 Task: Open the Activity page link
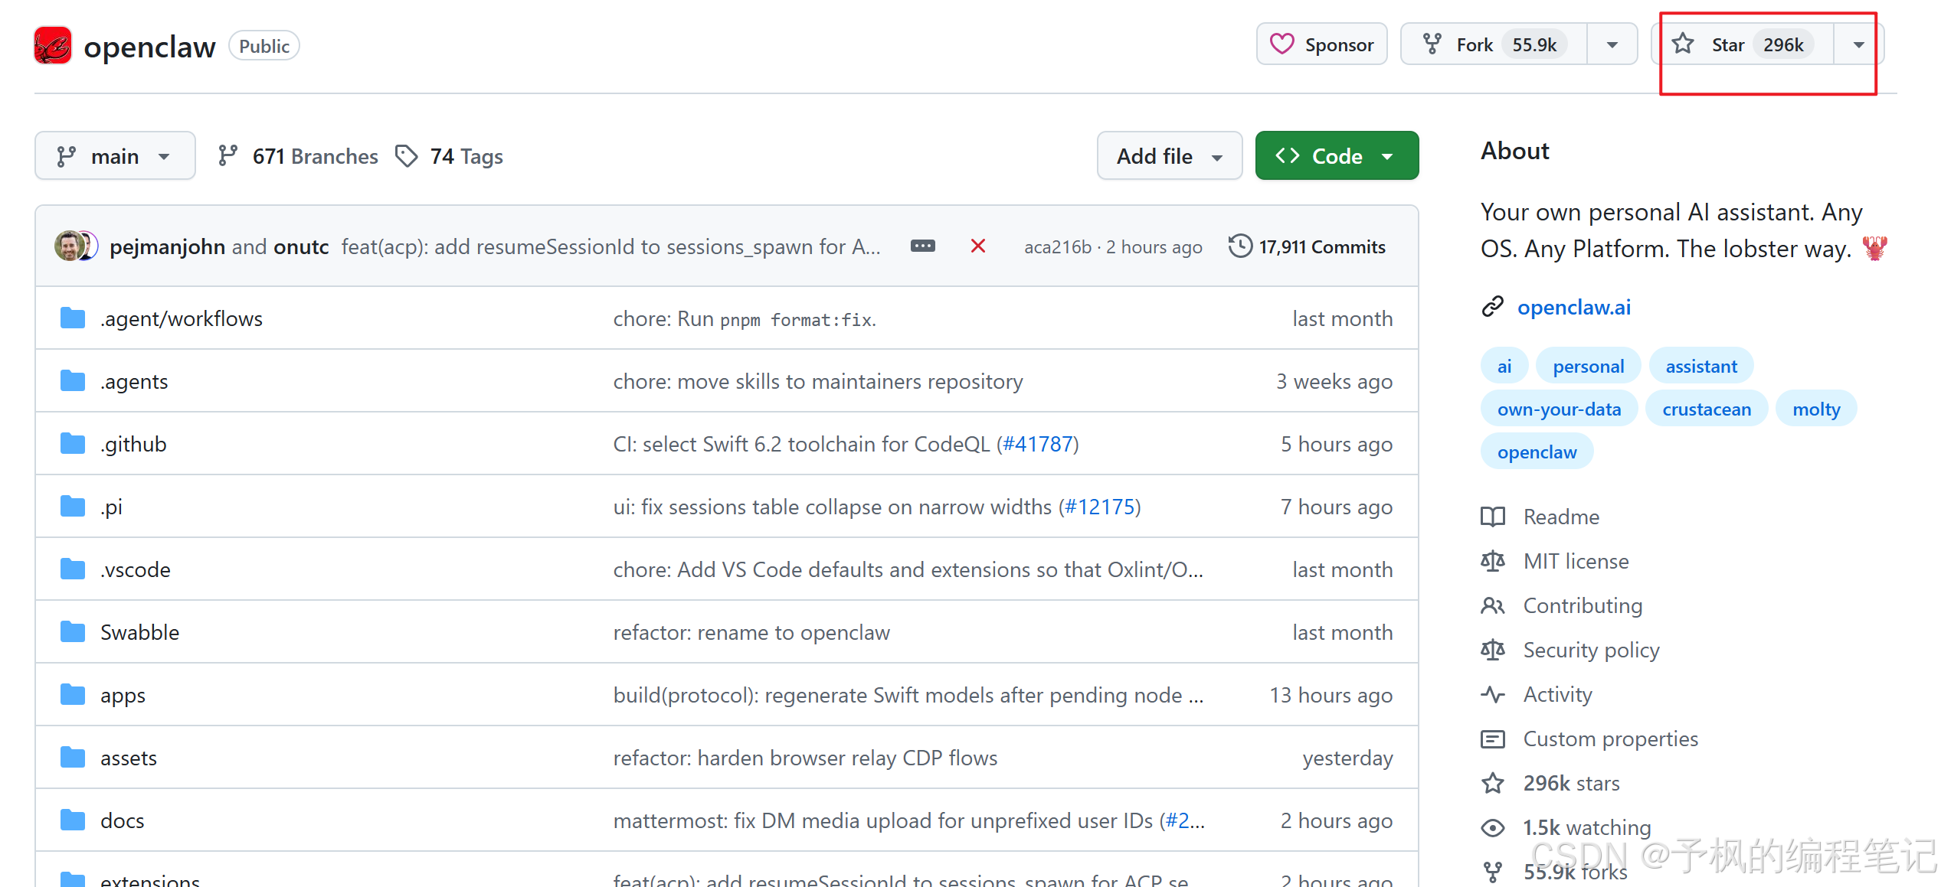click(1556, 694)
